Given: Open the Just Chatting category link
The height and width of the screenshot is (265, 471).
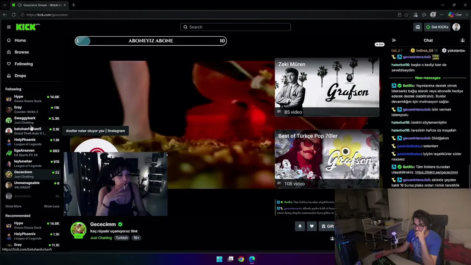Looking at the screenshot, I should [101, 238].
